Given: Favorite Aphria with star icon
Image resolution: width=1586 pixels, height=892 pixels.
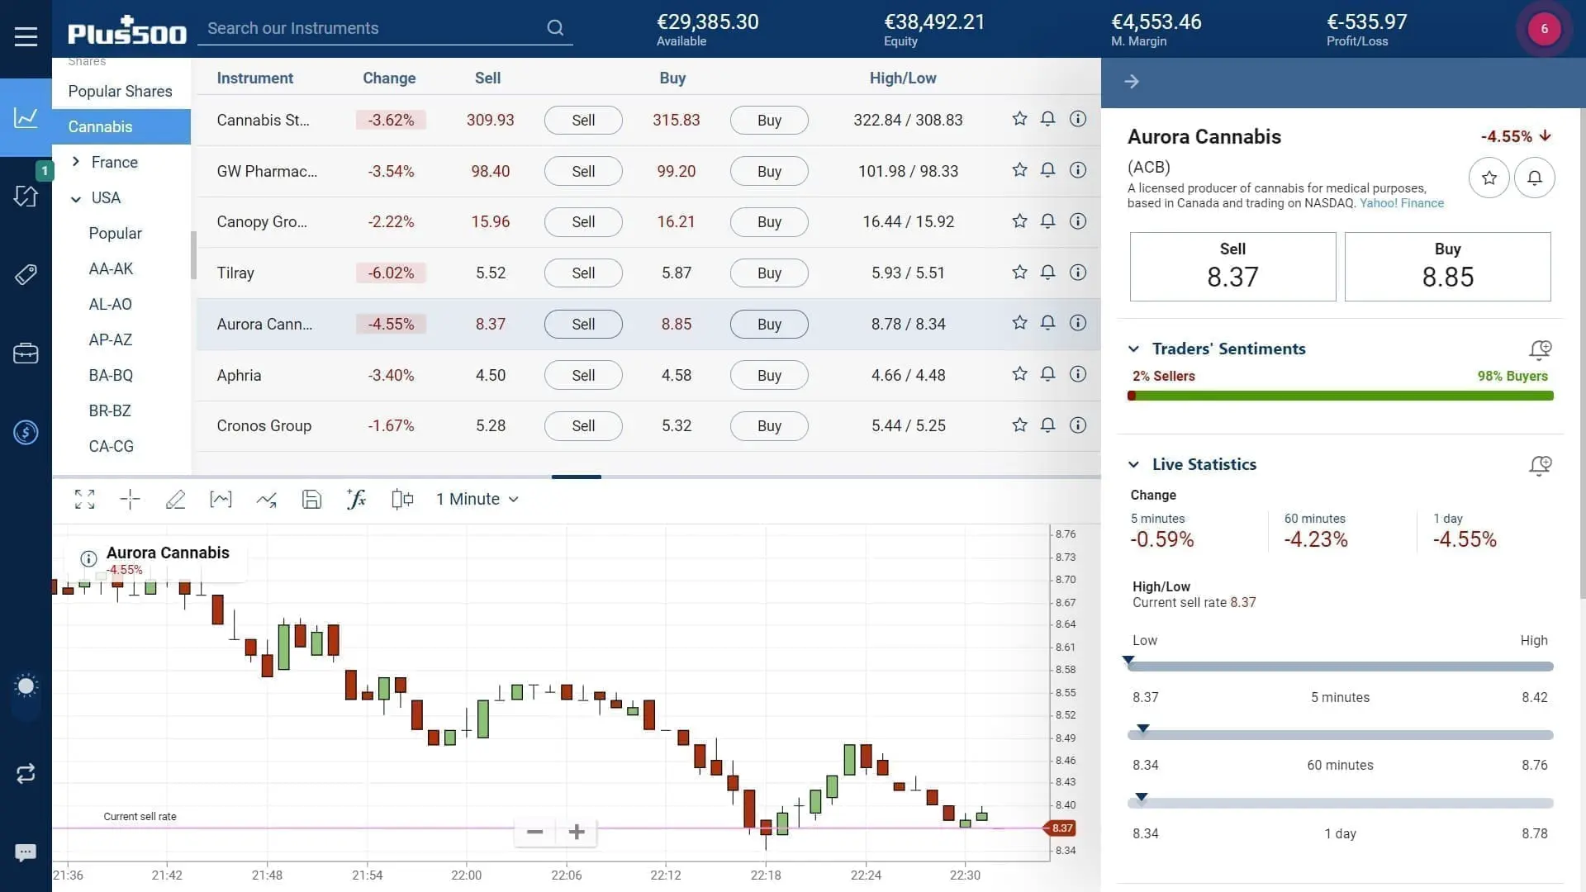Looking at the screenshot, I should [x=1019, y=374].
